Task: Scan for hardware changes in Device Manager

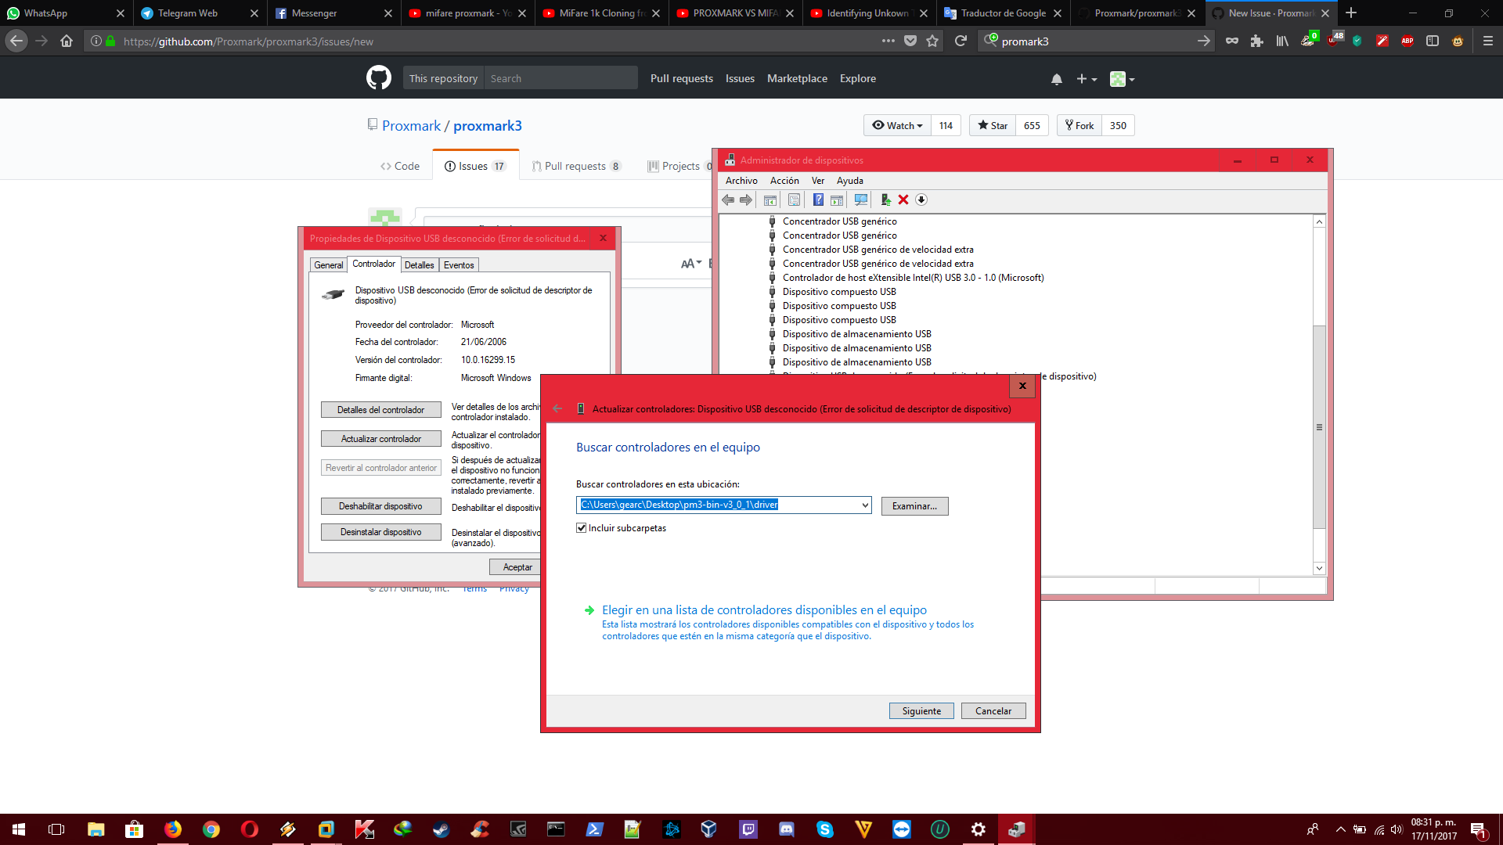Action: (860, 200)
